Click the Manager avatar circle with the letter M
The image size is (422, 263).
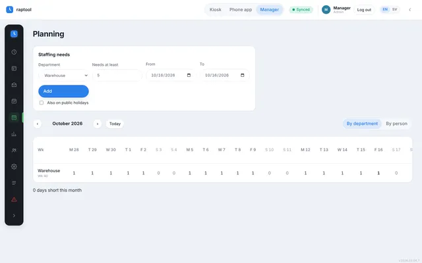coord(326,10)
